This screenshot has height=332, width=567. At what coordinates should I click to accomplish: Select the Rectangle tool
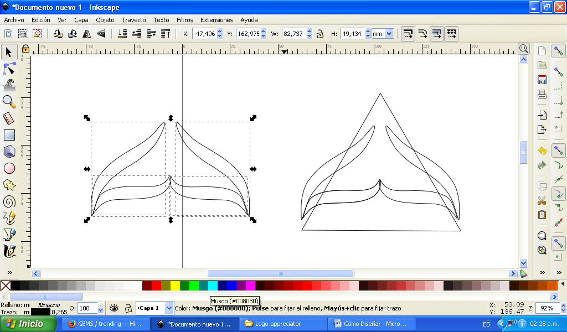click(9, 135)
